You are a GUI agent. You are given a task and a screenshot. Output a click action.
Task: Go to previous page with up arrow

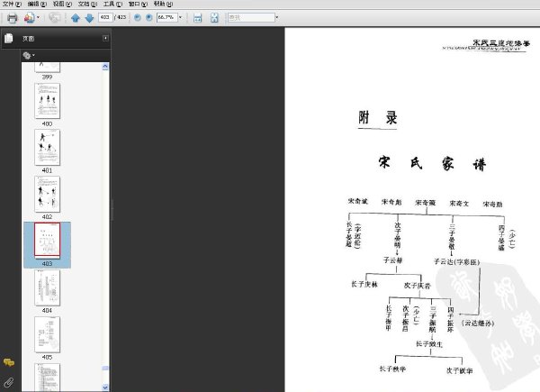pyautogui.click(x=76, y=18)
